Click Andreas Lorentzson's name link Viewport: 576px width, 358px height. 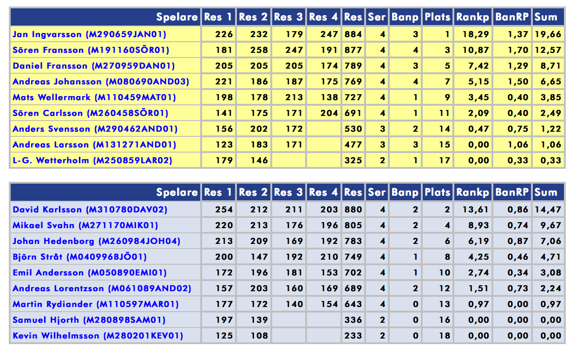pyautogui.click(x=102, y=288)
